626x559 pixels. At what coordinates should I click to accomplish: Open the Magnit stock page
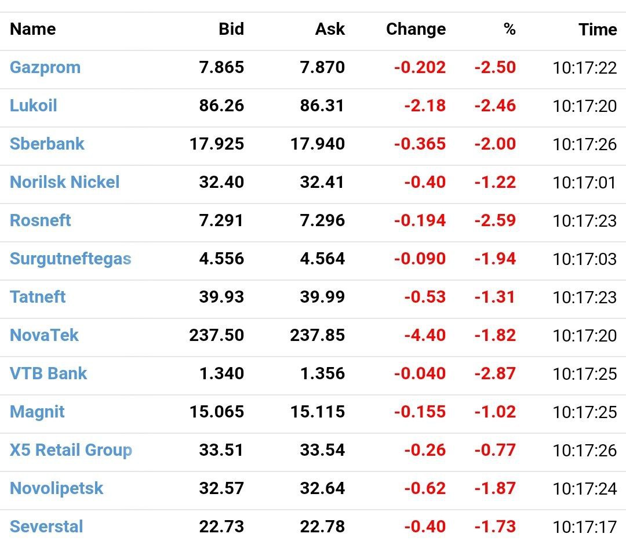pos(37,412)
